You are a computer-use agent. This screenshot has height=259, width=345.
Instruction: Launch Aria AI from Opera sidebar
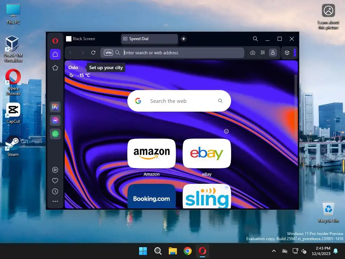click(55, 107)
